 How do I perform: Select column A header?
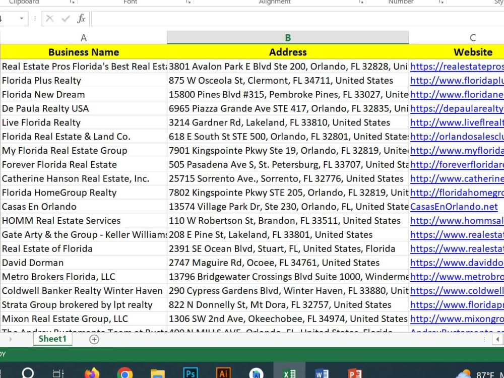coord(84,38)
